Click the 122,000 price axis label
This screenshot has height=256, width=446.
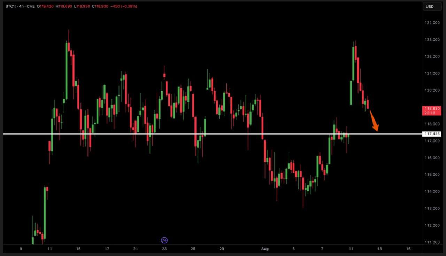(x=432, y=57)
